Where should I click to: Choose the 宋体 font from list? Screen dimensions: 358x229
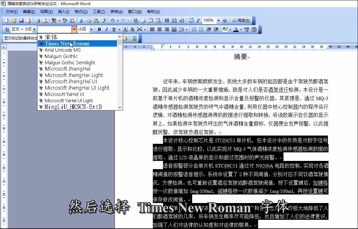tap(77, 37)
